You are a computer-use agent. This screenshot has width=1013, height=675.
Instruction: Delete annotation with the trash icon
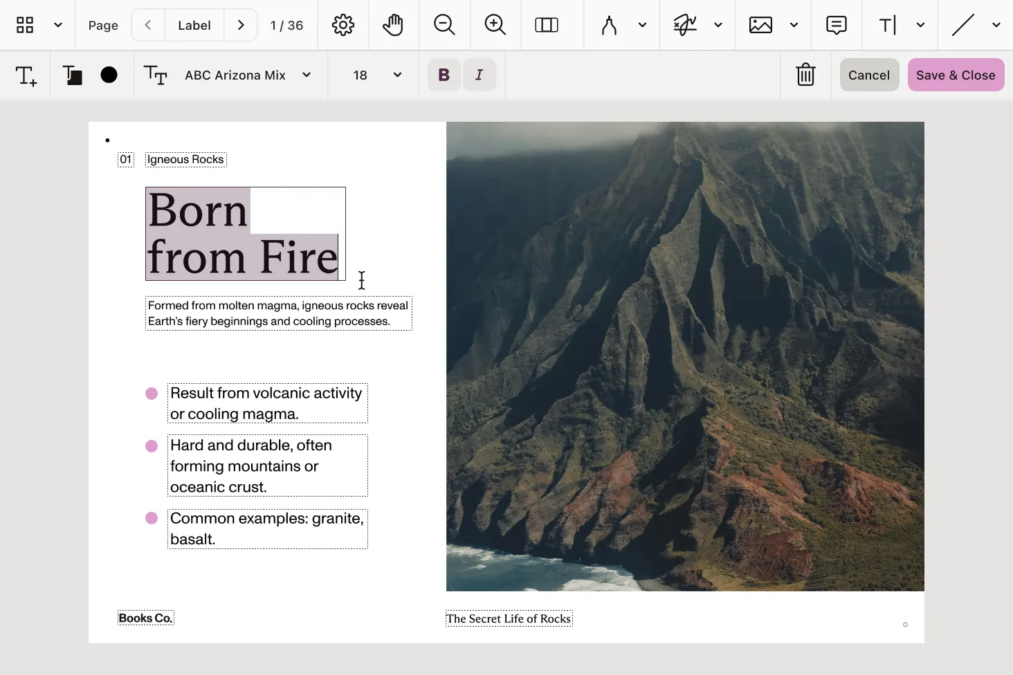[805, 75]
